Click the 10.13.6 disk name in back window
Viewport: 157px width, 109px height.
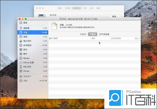(x=53, y=15)
